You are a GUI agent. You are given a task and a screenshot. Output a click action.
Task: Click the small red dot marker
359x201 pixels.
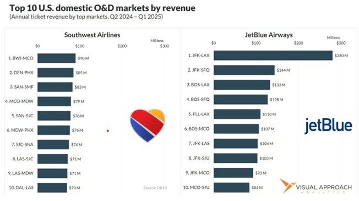(107, 131)
